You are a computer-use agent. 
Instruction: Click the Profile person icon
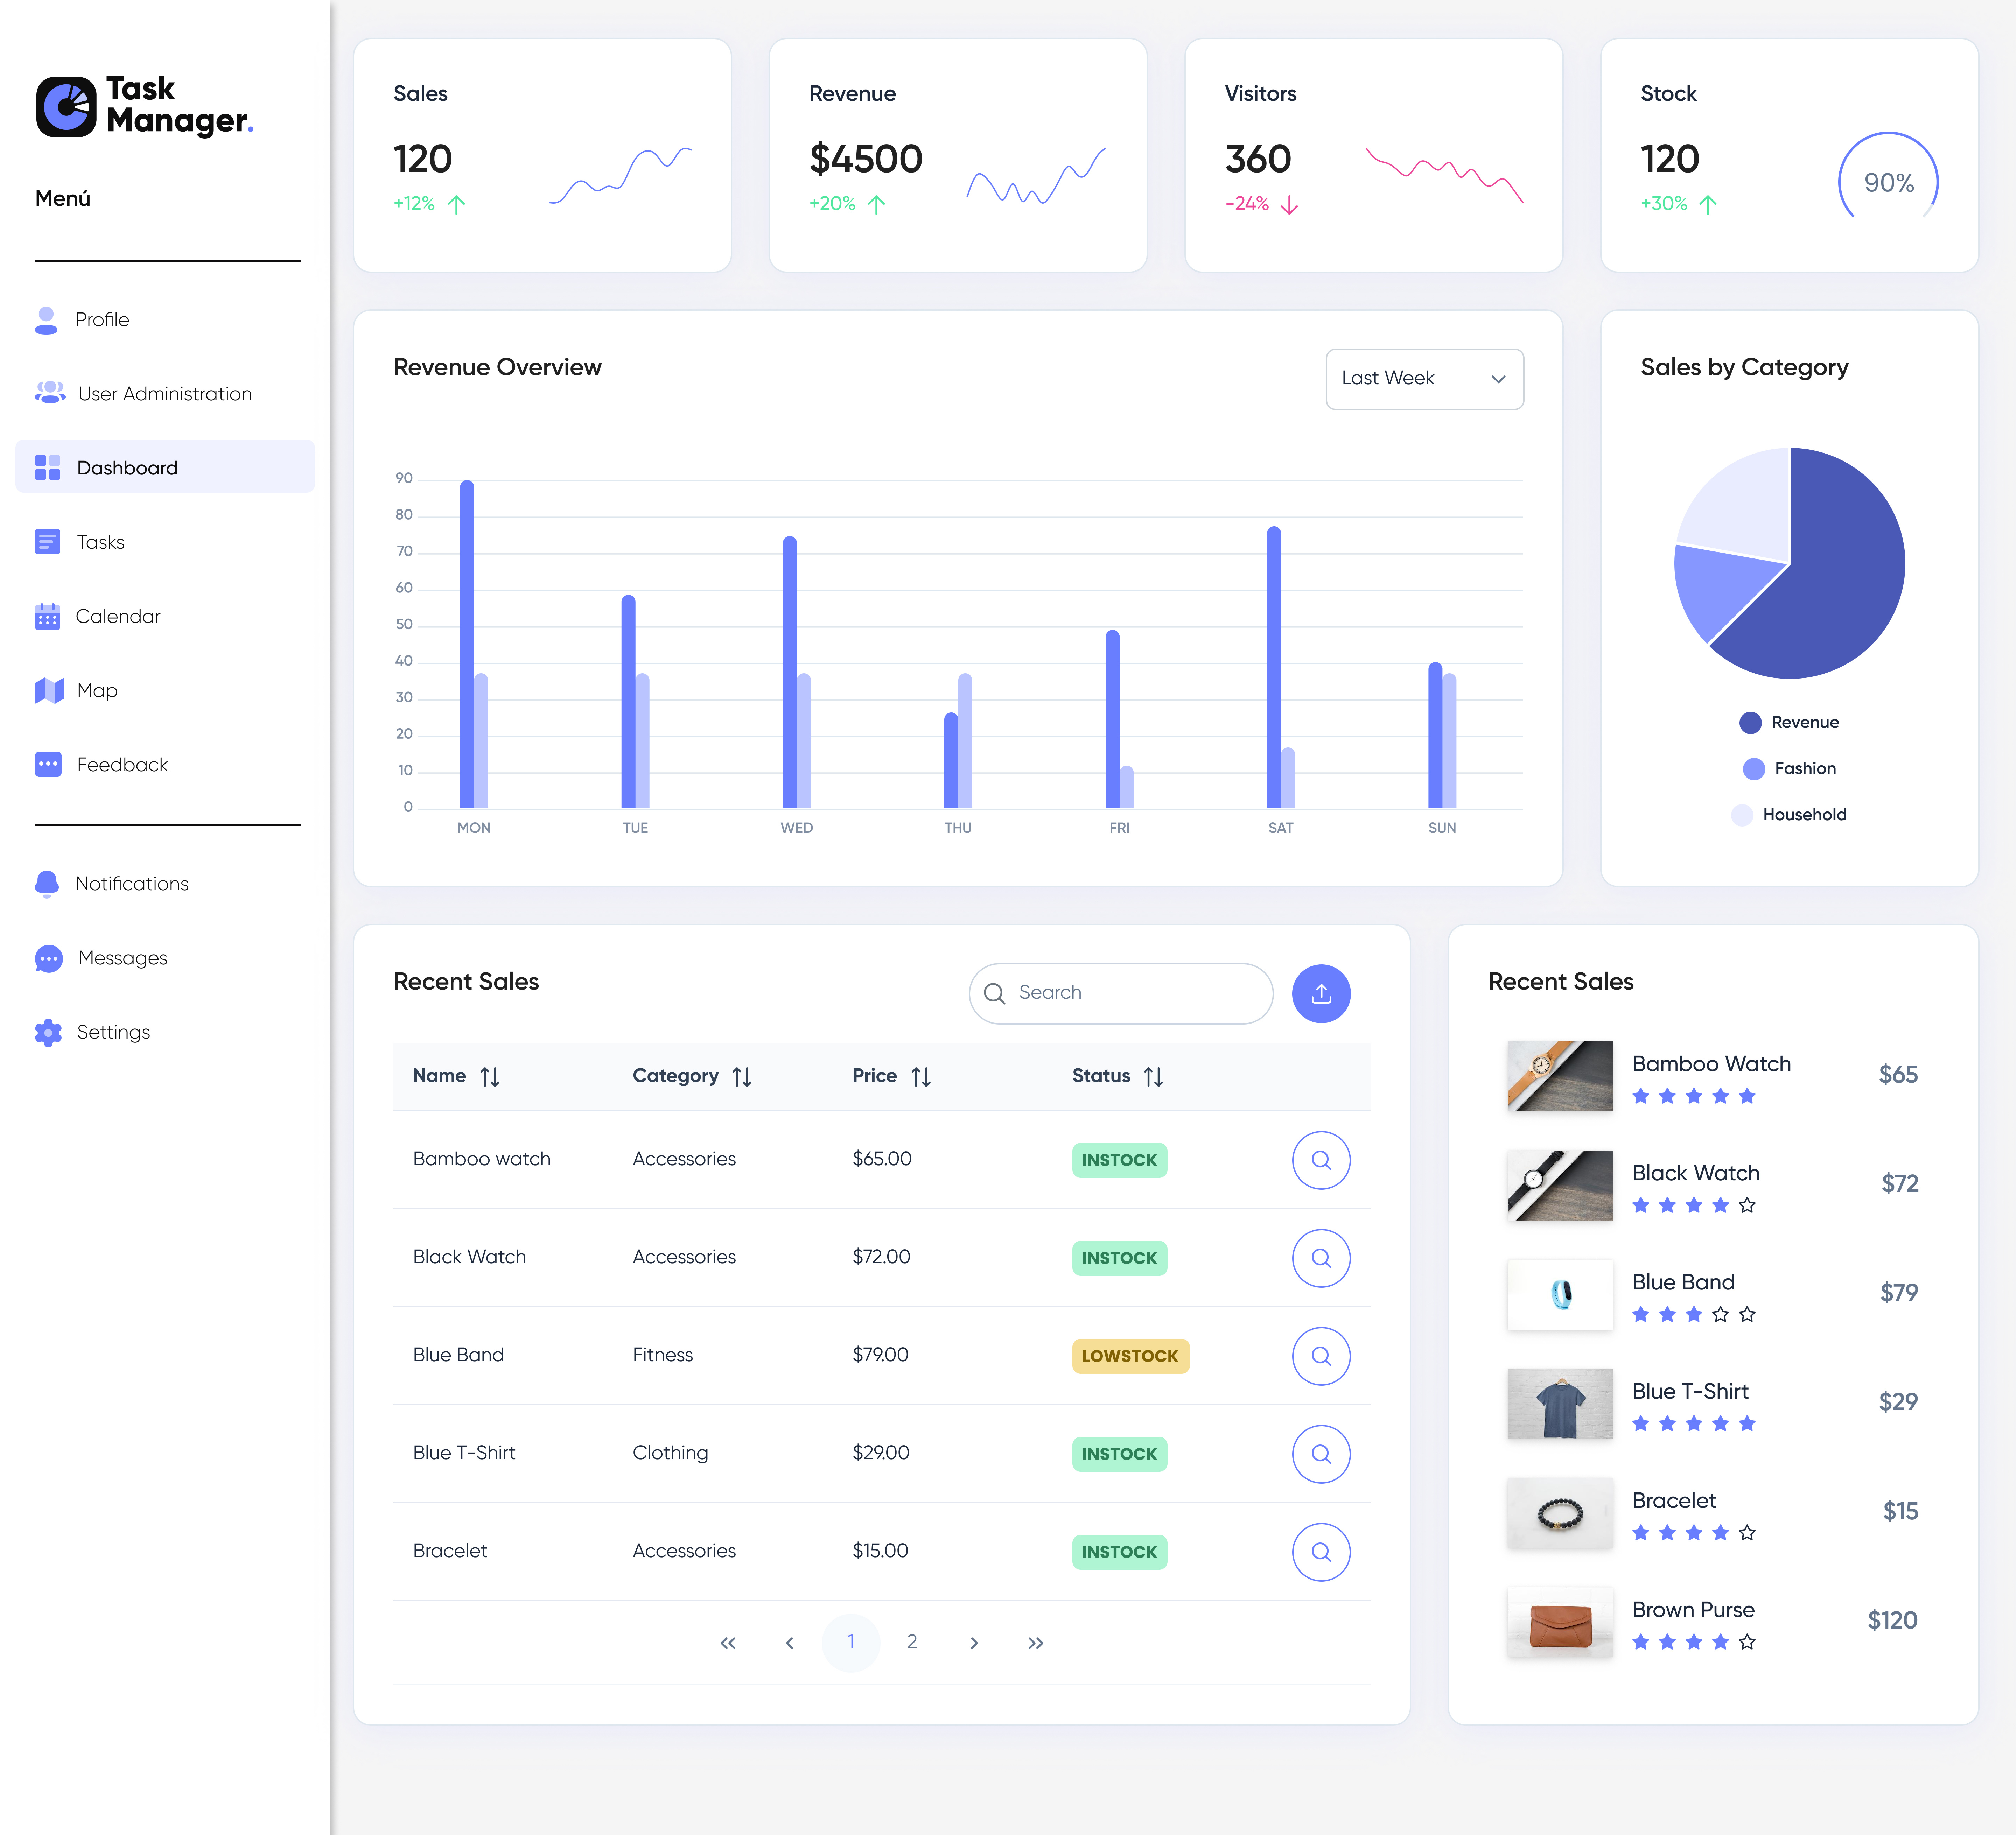coord(46,320)
